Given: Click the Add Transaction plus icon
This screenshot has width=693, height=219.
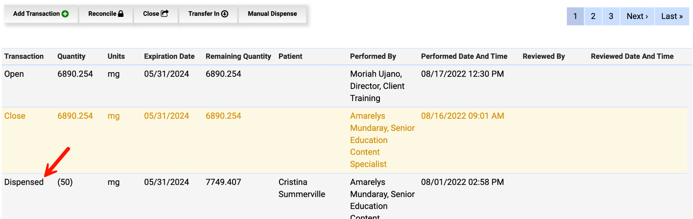Looking at the screenshot, I should (65, 14).
